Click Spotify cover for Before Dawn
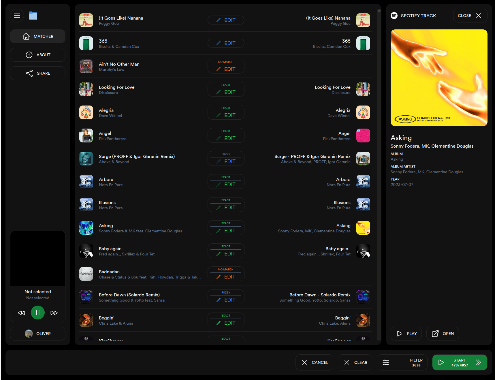The height and width of the screenshot is (380, 495). click(x=363, y=297)
